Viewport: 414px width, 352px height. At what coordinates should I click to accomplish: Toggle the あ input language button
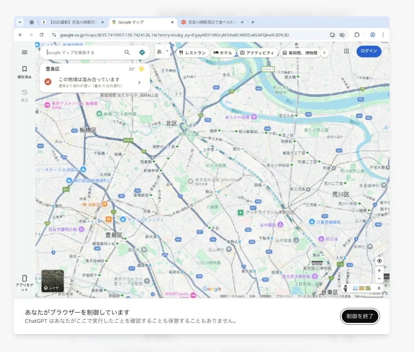tap(159, 52)
